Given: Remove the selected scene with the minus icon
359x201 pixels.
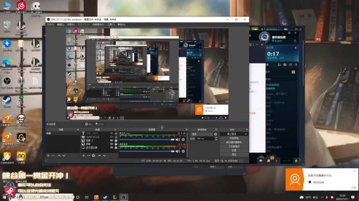Looking at the screenshot, I should tap(53, 155).
